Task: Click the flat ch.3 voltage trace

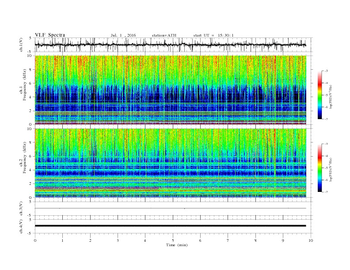Action: click(x=171, y=208)
